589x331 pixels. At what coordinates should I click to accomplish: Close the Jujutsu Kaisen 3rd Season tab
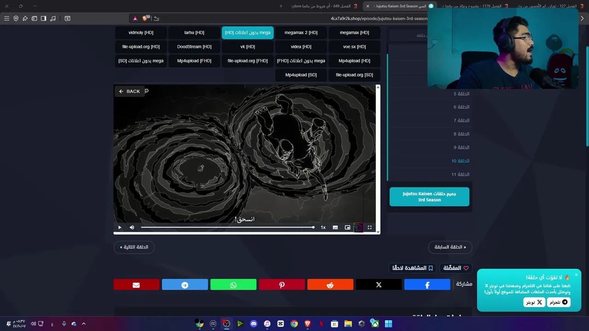(x=368, y=6)
